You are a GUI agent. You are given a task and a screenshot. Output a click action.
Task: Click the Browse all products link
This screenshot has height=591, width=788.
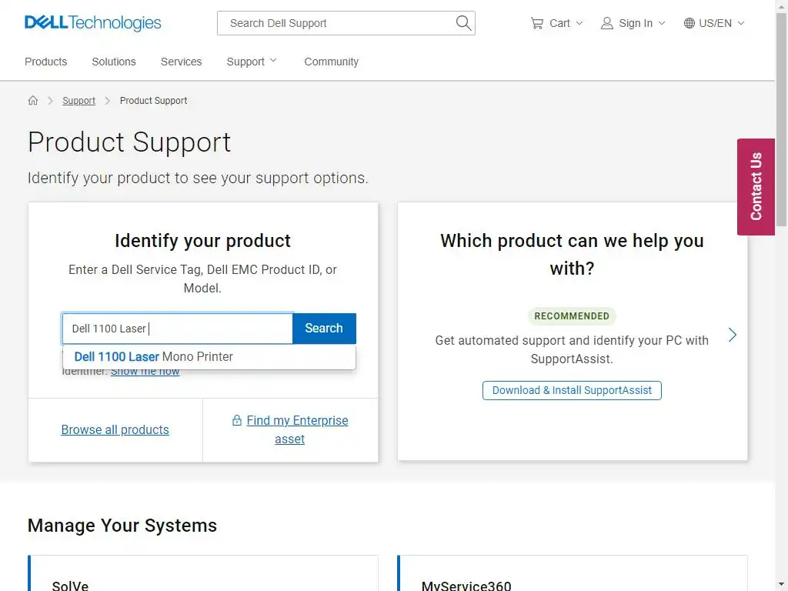(115, 429)
